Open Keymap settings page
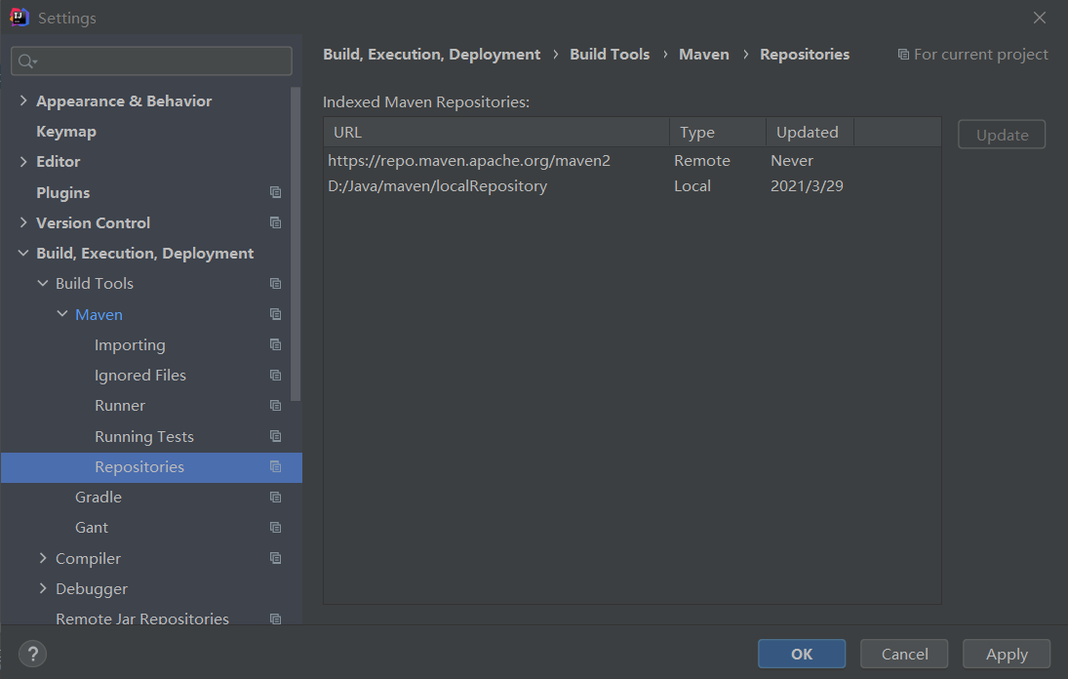The height and width of the screenshot is (679, 1068). click(x=66, y=132)
